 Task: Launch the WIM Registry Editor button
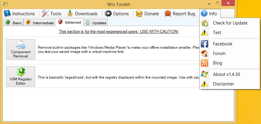[x=21, y=76]
